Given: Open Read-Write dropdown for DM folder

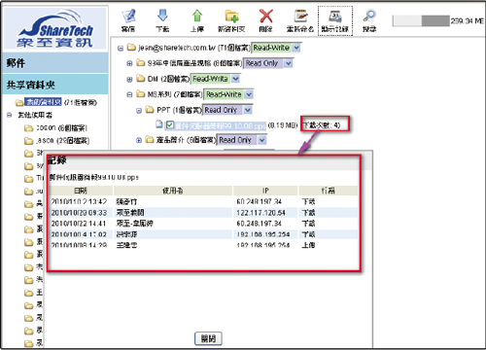Looking at the screenshot, I should (235, 79).
